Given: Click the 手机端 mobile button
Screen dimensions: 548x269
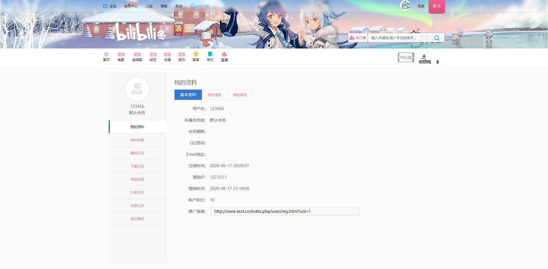Looking at the screenshot, I should point(406,57).
